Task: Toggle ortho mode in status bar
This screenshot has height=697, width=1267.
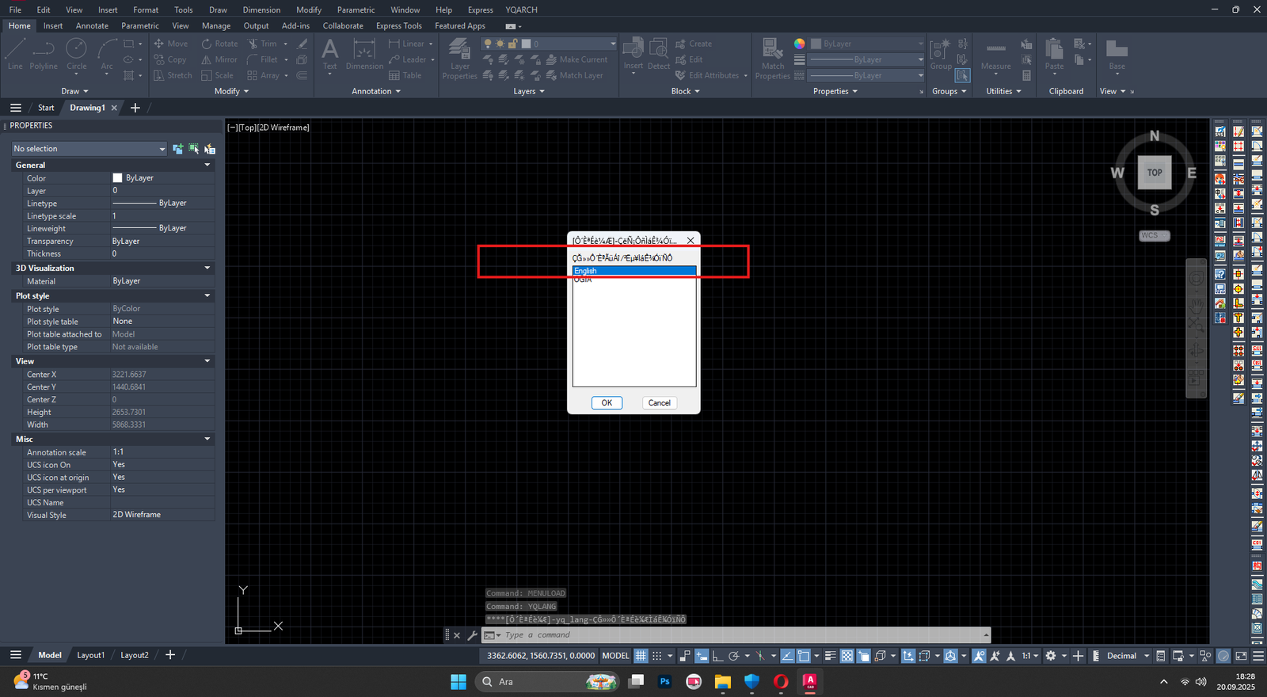Action: point(717,656)
